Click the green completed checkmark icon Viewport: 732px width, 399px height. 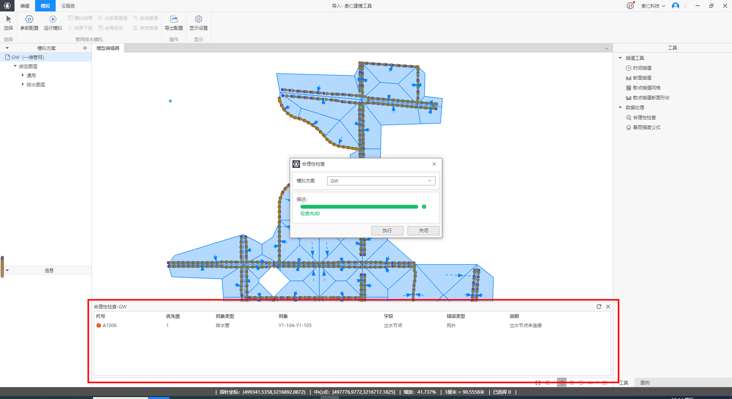click(x=424, y=207)
